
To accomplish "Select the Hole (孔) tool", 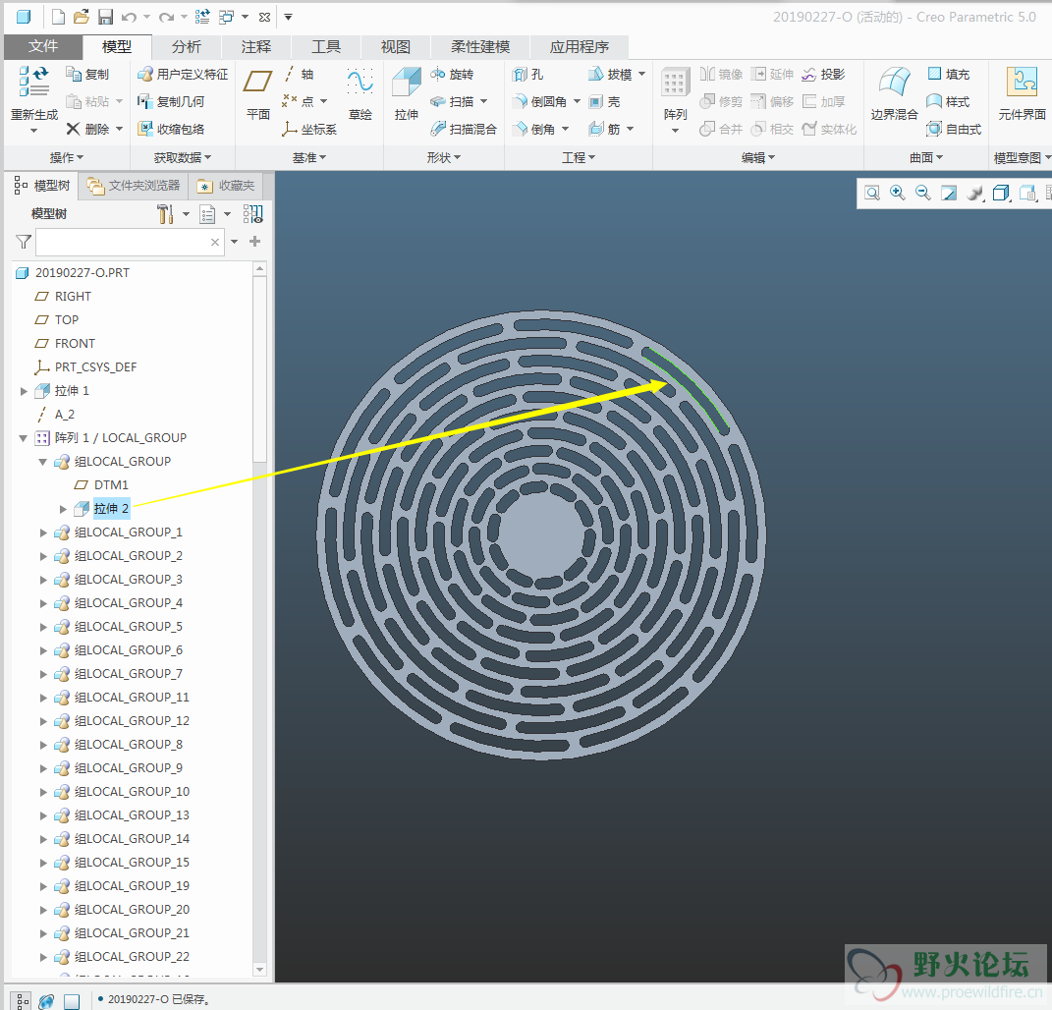I will [528, 75].
